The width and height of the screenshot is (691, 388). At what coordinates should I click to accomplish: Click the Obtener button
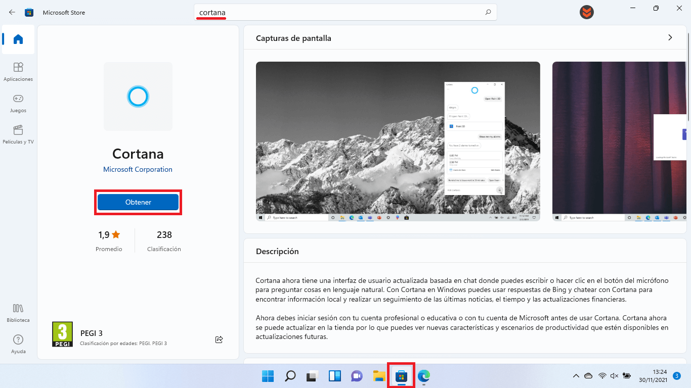click(138, 202)
